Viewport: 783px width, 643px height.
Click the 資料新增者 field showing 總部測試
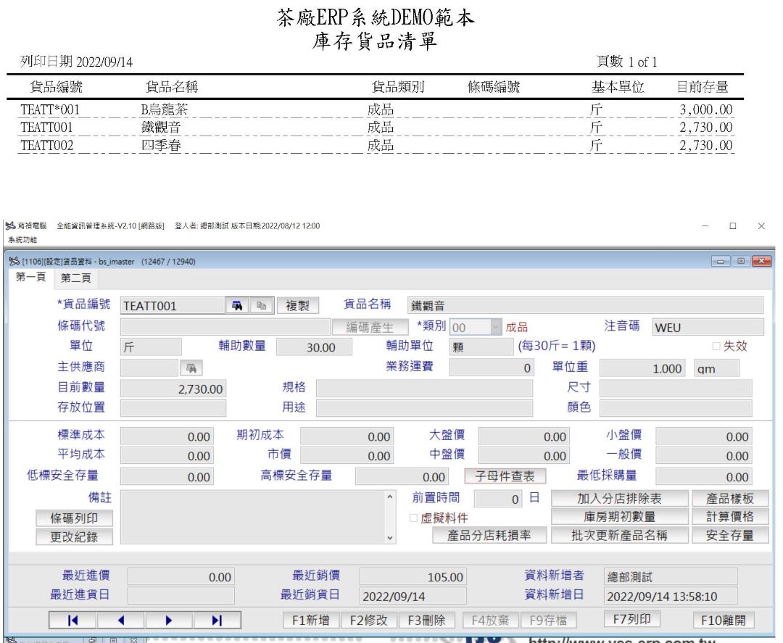[x=670, y=577]
